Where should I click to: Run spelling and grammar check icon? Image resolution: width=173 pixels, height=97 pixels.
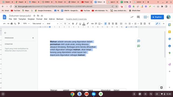(15, 23)
